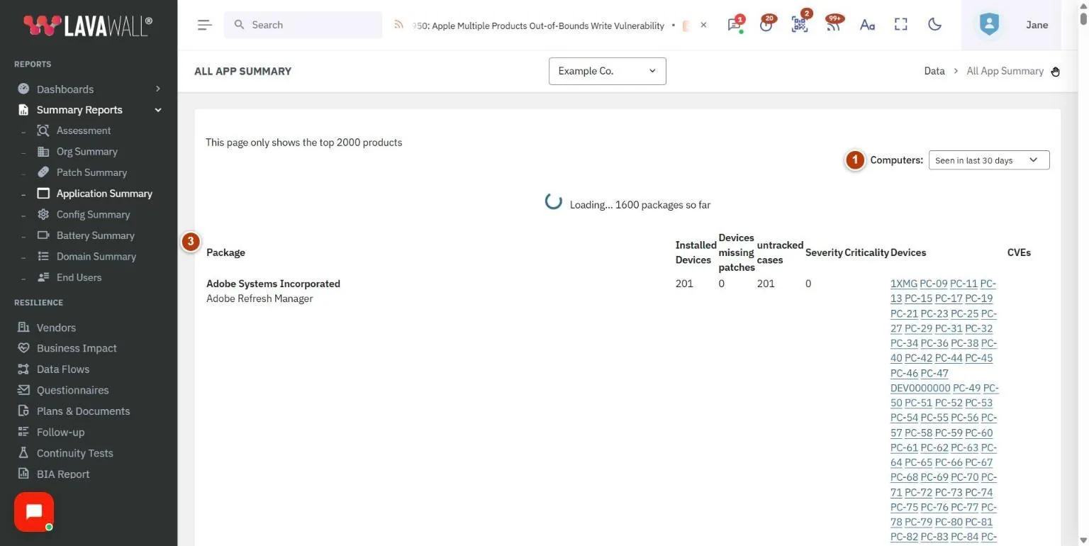Click the Data breadcrumb link
1089x546 pixels.
pos(934,71)
